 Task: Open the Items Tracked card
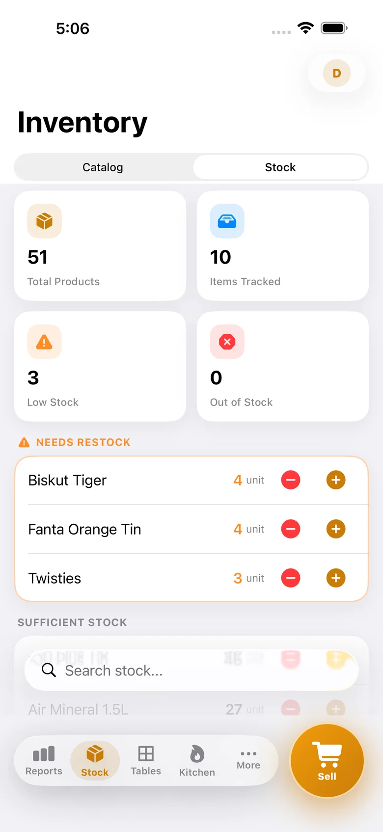coord(283,245)
